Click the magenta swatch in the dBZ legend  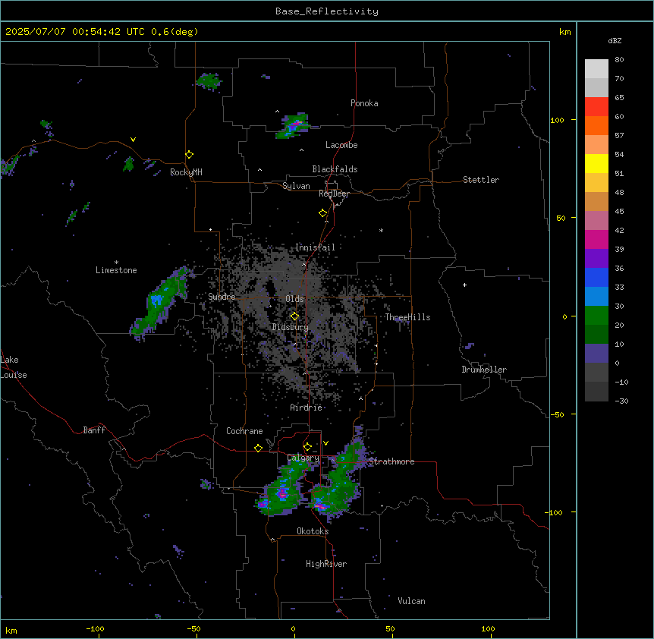coord(596,239)
